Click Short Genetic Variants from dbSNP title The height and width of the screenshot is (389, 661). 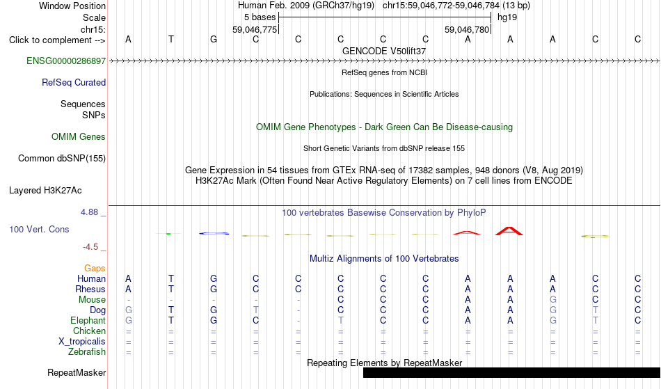click(x=384, y=148)
